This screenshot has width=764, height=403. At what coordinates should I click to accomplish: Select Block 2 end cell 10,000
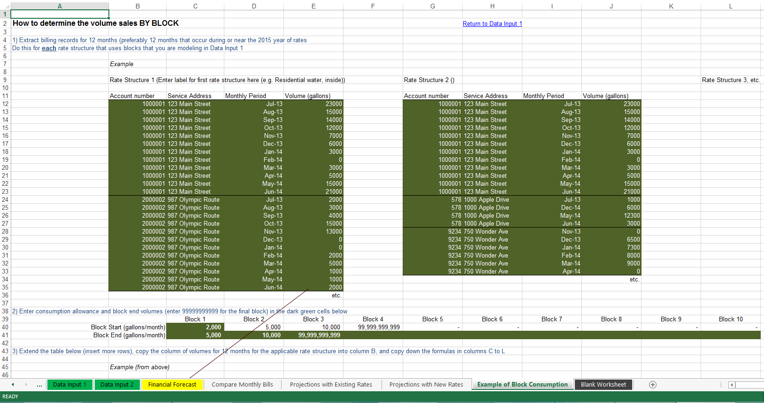pos(254,335)
